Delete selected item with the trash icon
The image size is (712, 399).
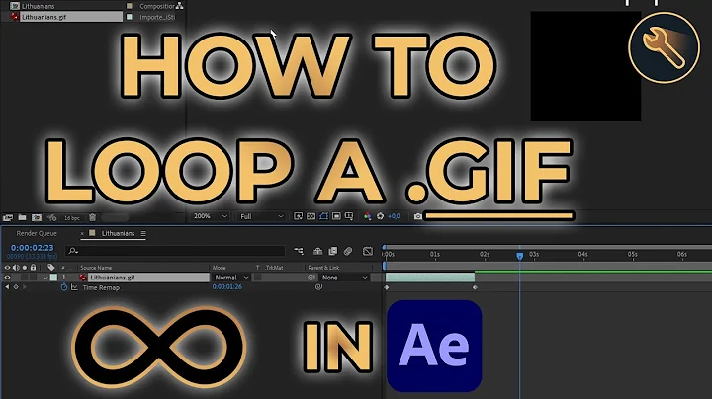point(92,217)
